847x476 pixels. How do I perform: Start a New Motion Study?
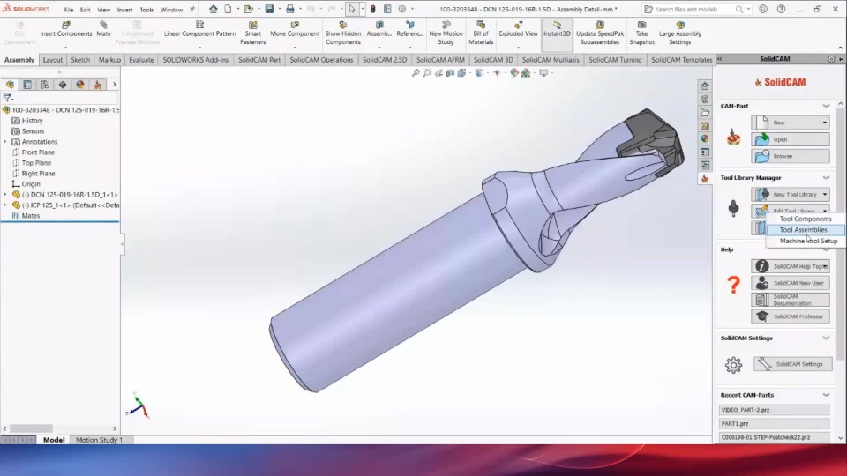coord(446,33)
